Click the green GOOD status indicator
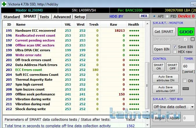 [x=186, y=32]
